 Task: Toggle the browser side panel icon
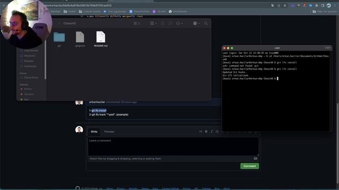tap(323, 6)
